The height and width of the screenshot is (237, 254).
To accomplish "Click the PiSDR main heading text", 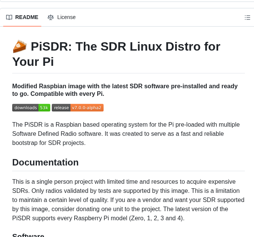I will 116,54.
